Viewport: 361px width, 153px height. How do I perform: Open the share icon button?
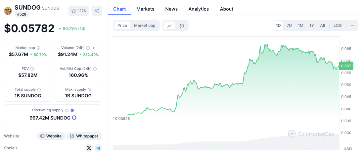coord(97,11)
